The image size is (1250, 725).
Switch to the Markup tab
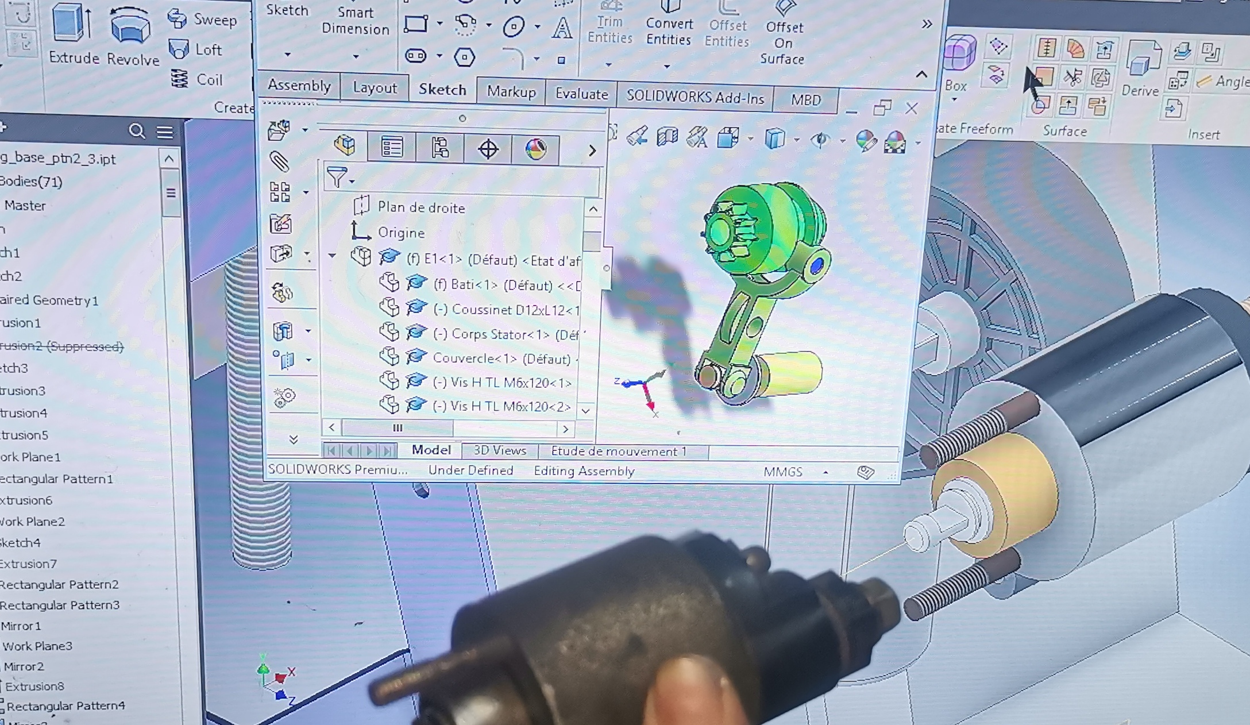511,92
